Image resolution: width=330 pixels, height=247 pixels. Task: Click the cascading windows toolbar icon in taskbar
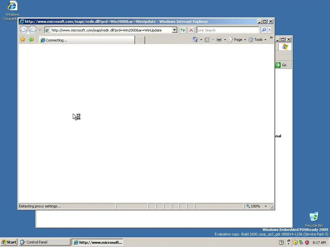[x=288, y=241]
